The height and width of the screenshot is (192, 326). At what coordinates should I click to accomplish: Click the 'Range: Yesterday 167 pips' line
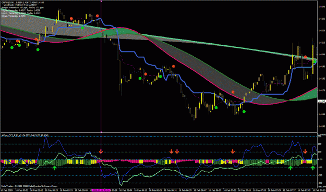22,8
